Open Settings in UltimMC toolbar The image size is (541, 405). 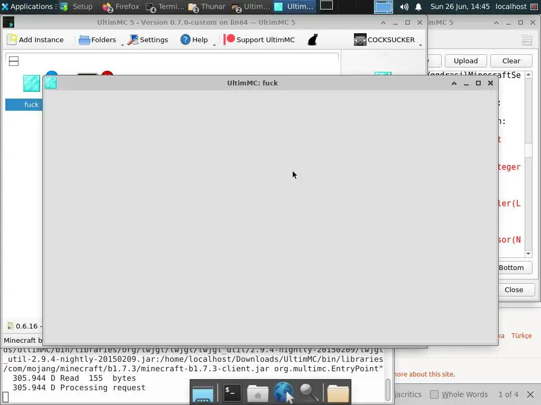[148, 40]
